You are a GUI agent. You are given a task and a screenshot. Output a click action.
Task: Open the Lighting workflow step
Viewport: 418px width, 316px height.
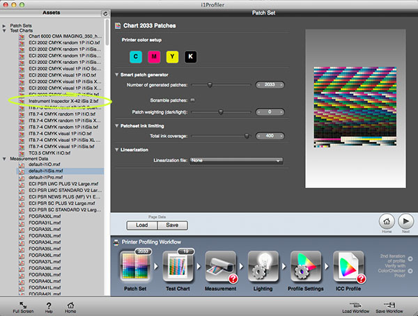point(263,267)
